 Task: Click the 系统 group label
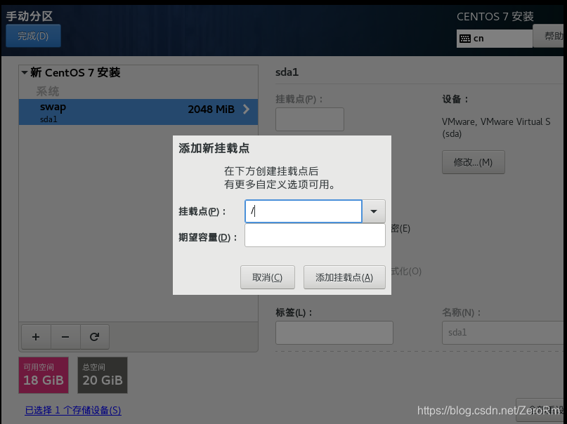[47, 91]
